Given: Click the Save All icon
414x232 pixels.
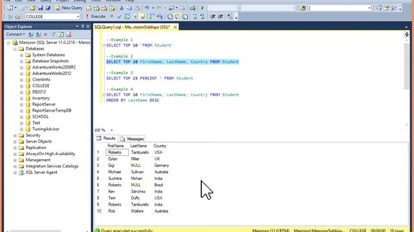Looking at the screenshot, I should (x=48, y=8).
